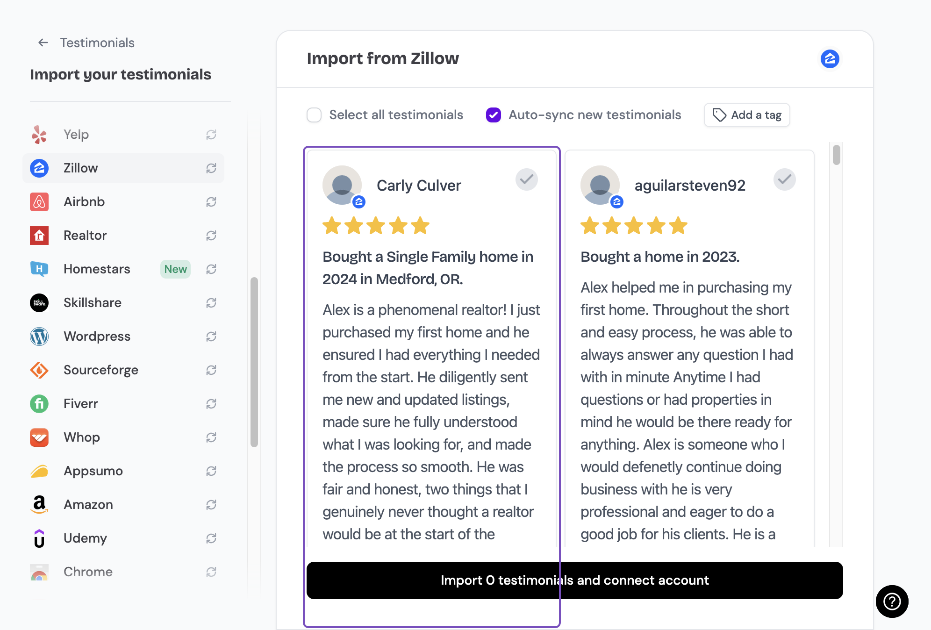Screen dimensions: 931x630
Task: Open the Airbnb import source
Action: (x=123, y=202)
